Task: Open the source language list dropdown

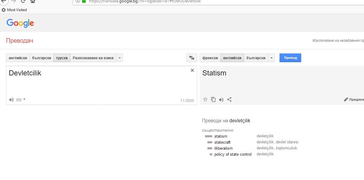Action: tap(120, 58)
